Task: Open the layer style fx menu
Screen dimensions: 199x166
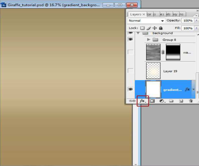Action: click(143, 101)
